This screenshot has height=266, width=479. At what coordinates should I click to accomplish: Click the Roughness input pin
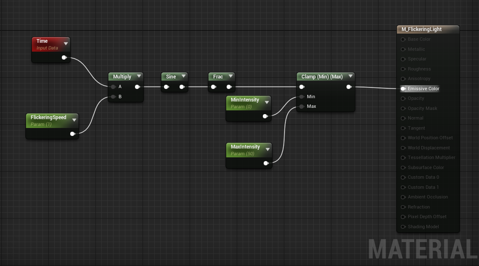(403, 69)
